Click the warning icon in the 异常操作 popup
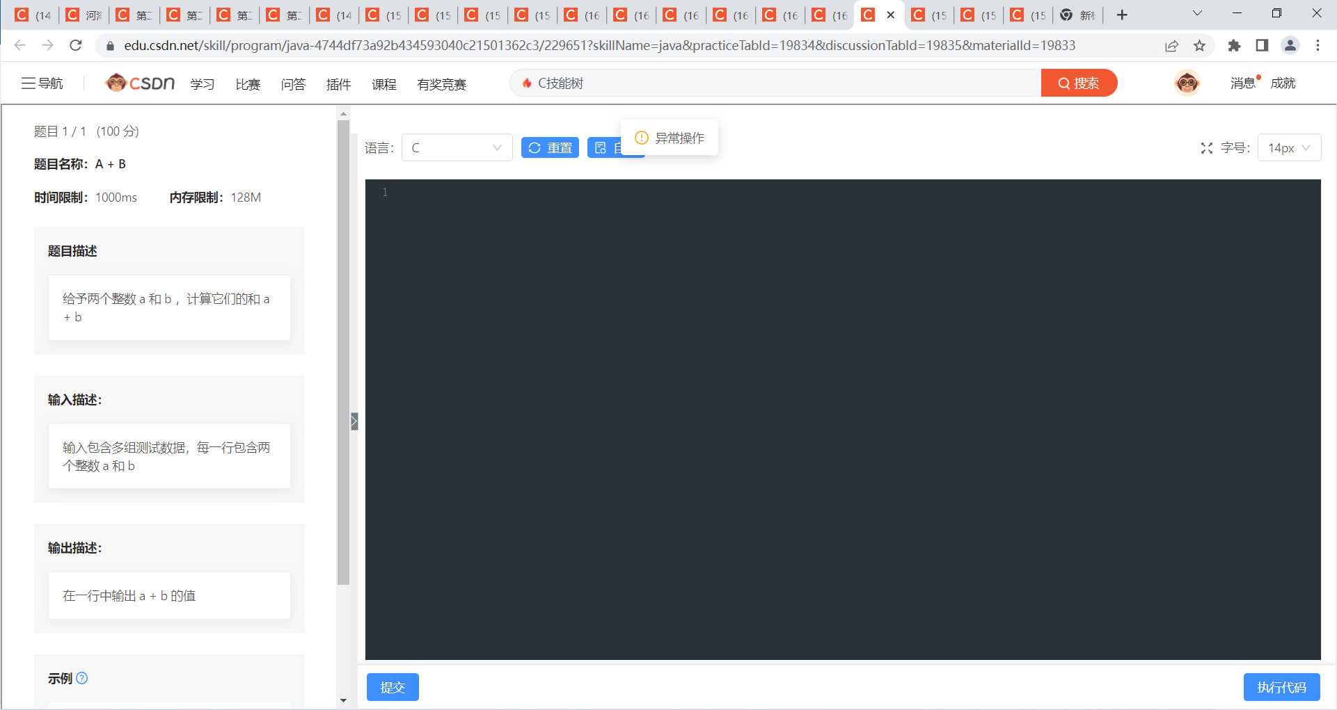 [x=640, y=138]
